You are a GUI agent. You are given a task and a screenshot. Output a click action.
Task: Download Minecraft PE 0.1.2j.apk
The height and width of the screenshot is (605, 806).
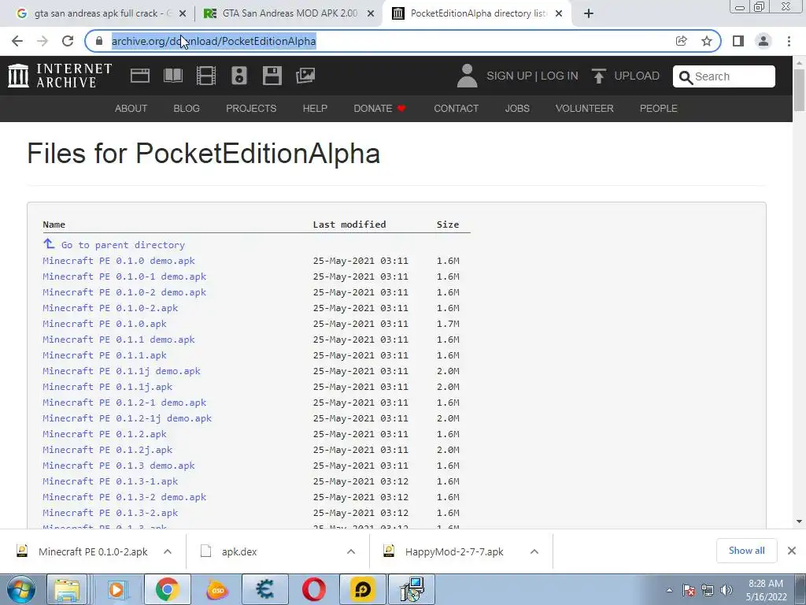point(107,450)
